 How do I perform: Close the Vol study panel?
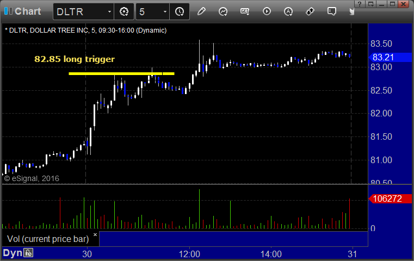point(95,234)
